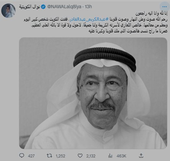Image resolution: width=170 pixels, height=161 pixels.
Task: Click the reply speech bubble icon
Action: 22,155
